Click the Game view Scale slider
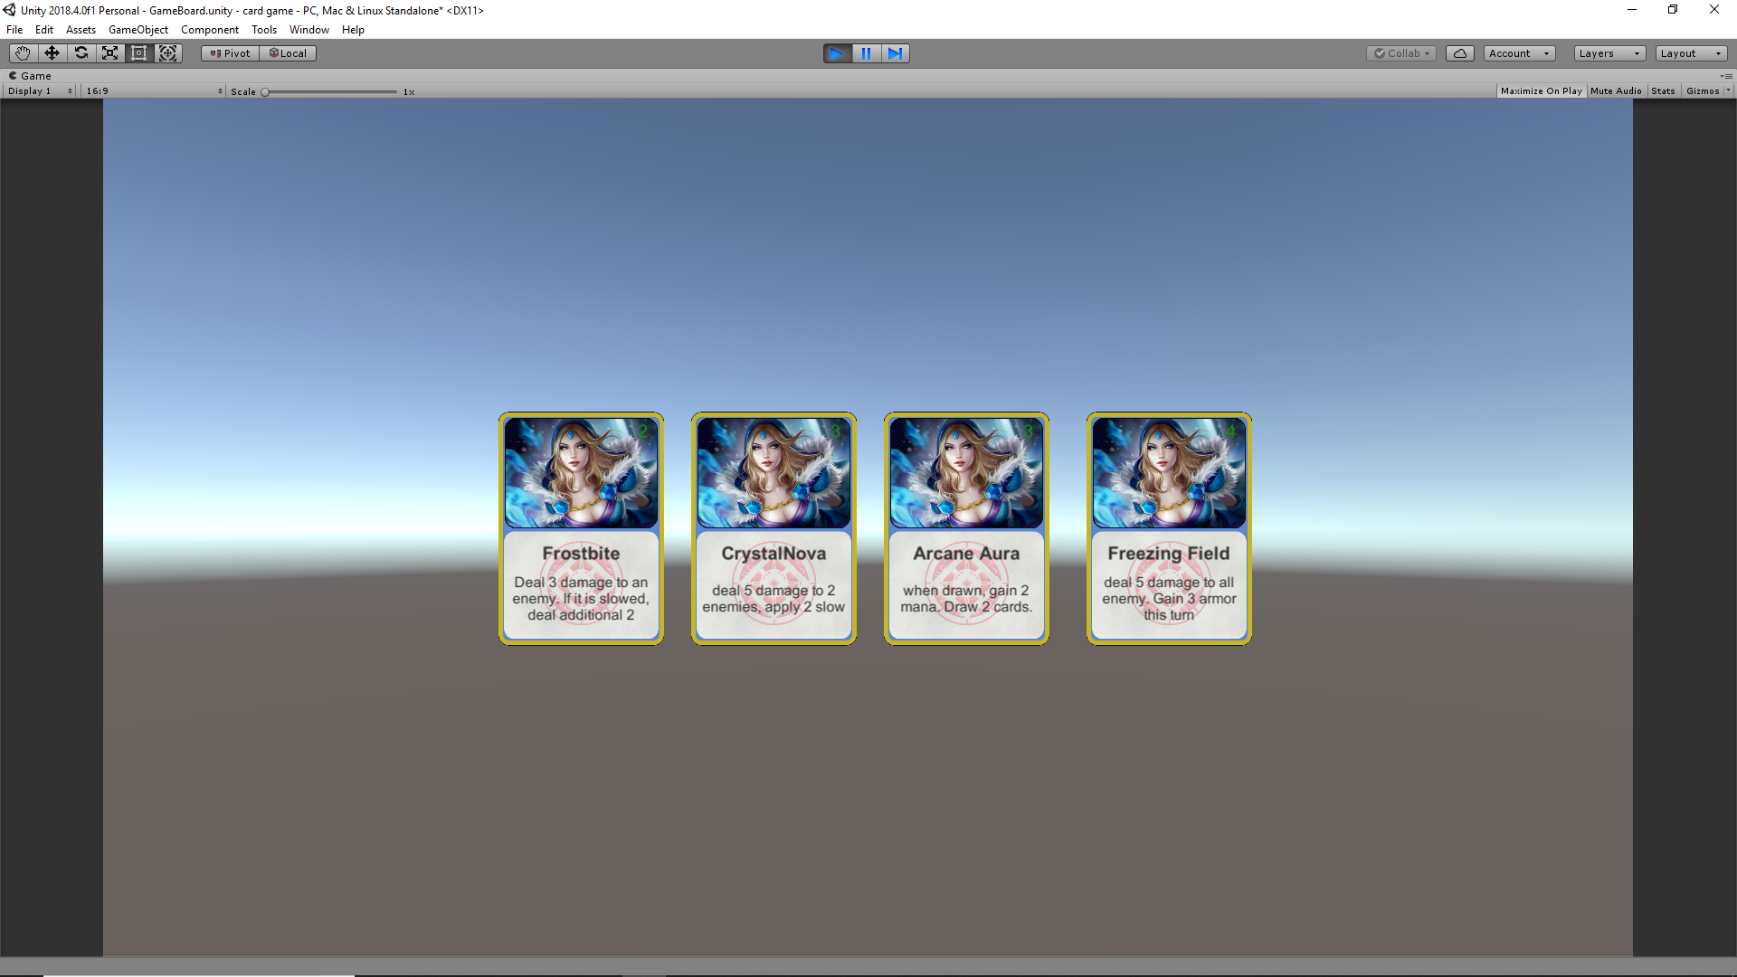Viewport: 1737px width, 977px height. [x=330, y=91]
